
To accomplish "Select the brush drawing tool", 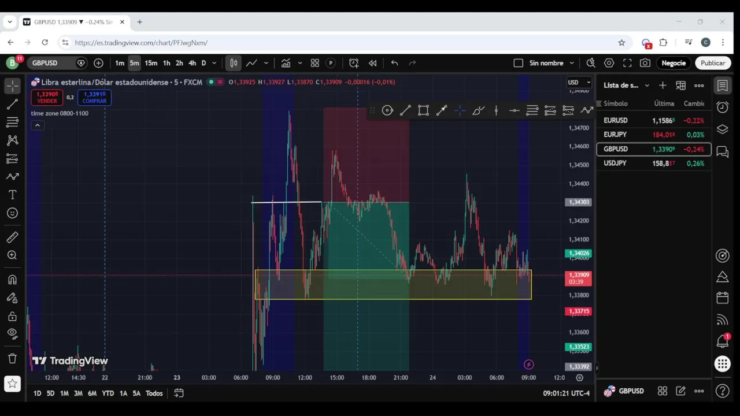I will click(12, 177).
